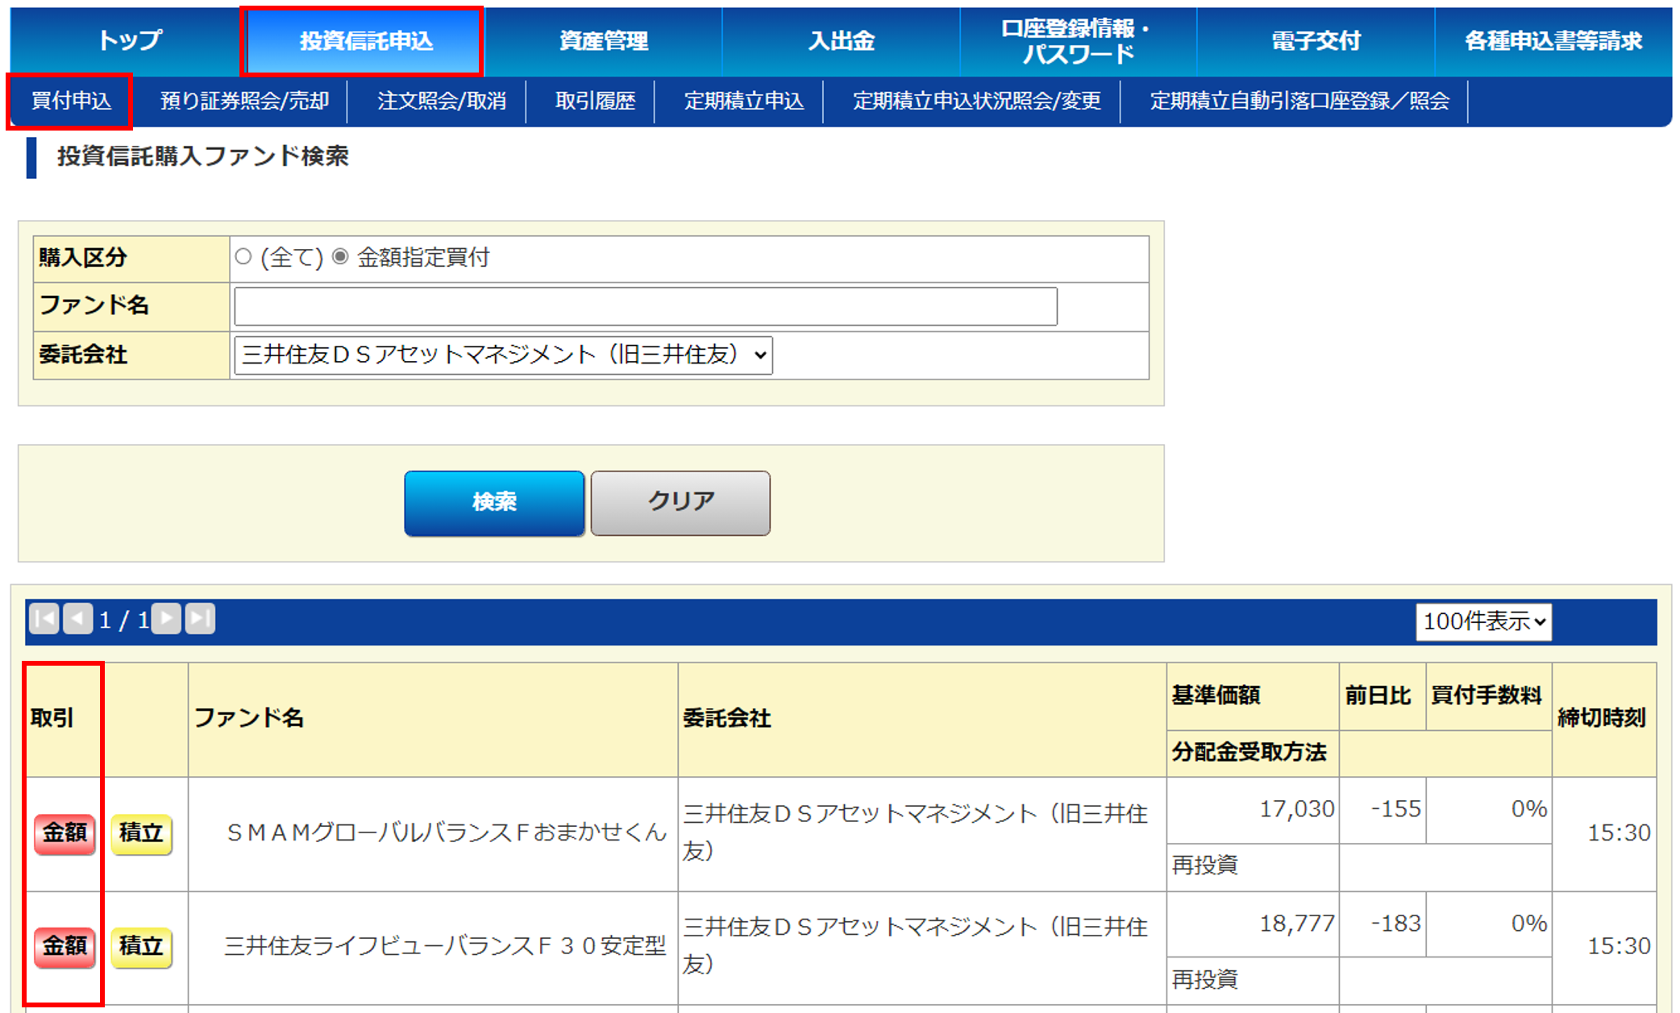Image resolution: width=1680 pixels, height=1013 pixels.
Task: Click 15:30 deadline in ライフビュー row
Action: [1619, 946]
